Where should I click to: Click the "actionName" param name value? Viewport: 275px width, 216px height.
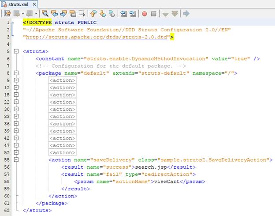click(131, 182)
